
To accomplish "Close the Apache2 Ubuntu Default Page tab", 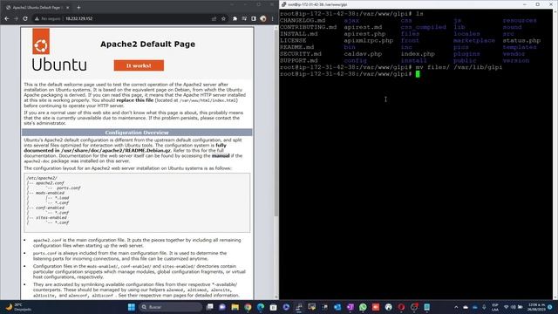I will [68, 8].
